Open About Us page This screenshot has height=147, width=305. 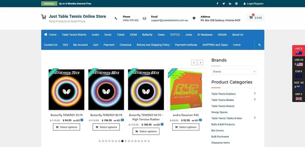pyautogui.click(x=237, y=35)
